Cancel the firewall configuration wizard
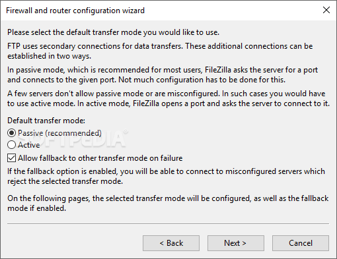337x259 pixels. [x=301, y=243]
